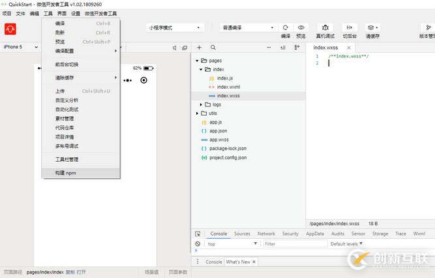This screenshot has height=278, width=435.
Task: Click the 清缓存 layers icon
Action: (x=372, y=27)
